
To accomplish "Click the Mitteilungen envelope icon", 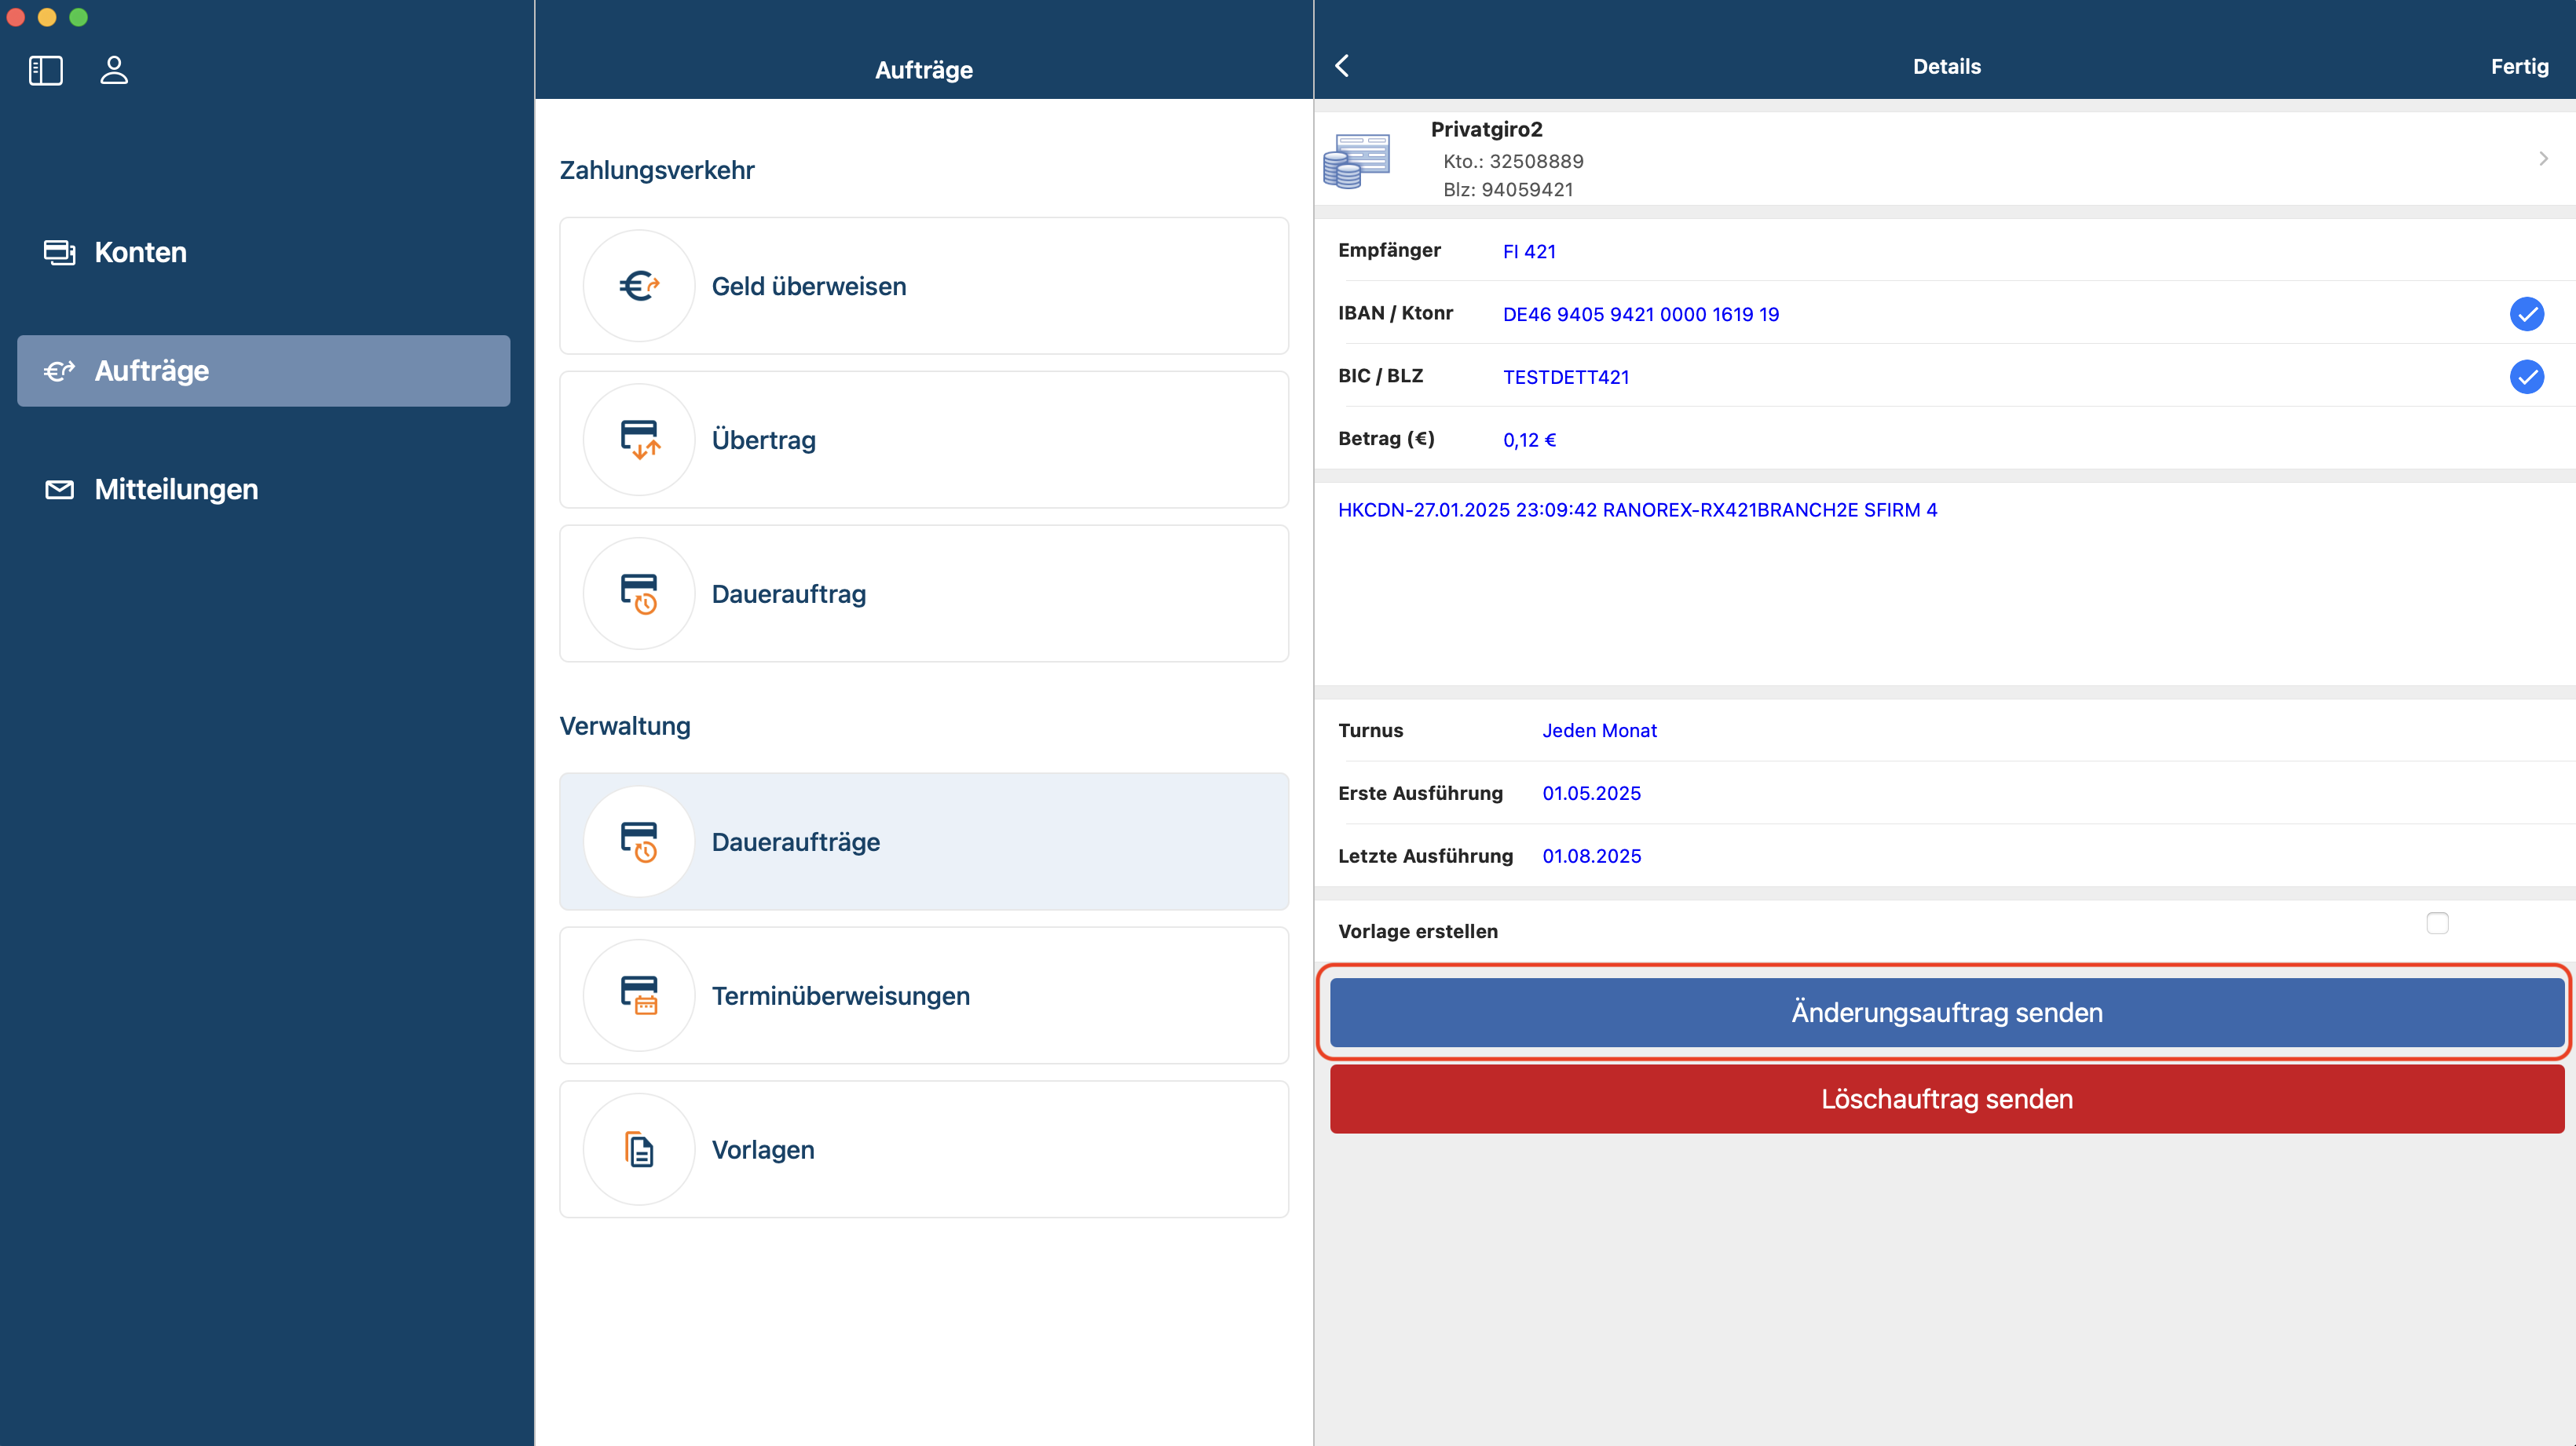I will coord(59,490).
